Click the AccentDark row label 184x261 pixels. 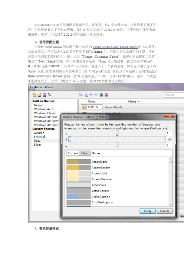(99, 162)
